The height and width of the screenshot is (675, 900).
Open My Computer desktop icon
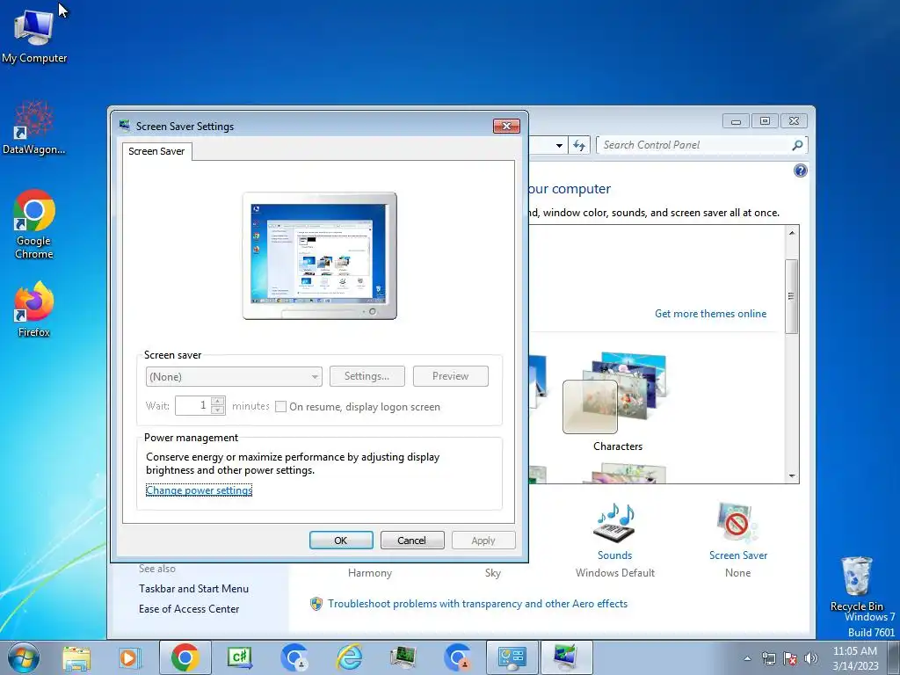click(x=34, y=34)
